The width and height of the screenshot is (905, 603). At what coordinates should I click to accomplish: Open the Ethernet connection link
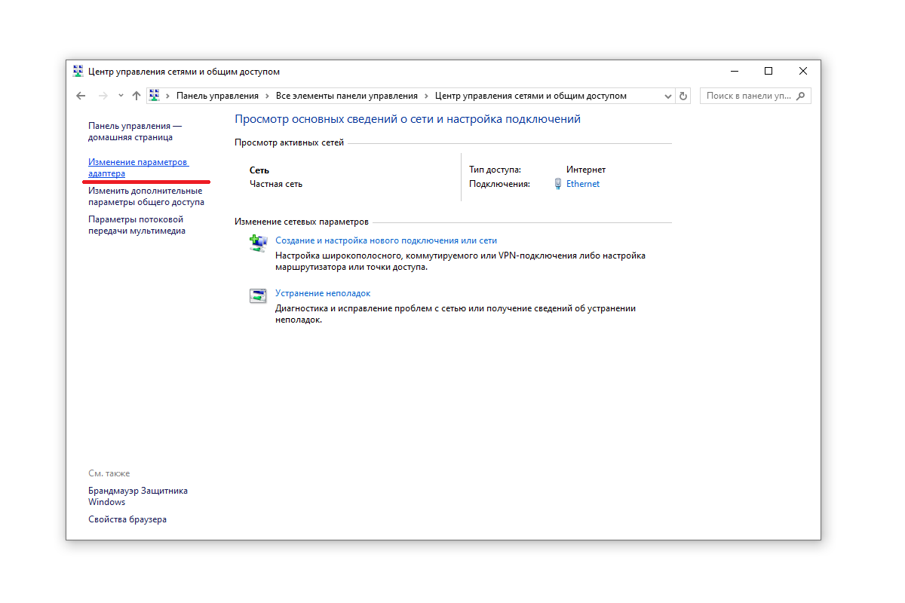(x=583, y=184)
